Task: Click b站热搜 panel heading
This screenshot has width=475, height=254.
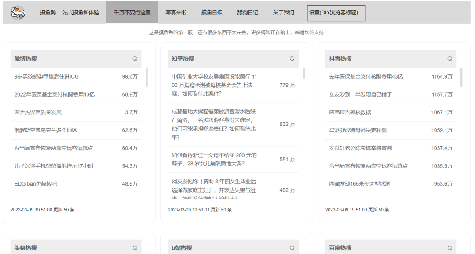Action: point(182,248)
